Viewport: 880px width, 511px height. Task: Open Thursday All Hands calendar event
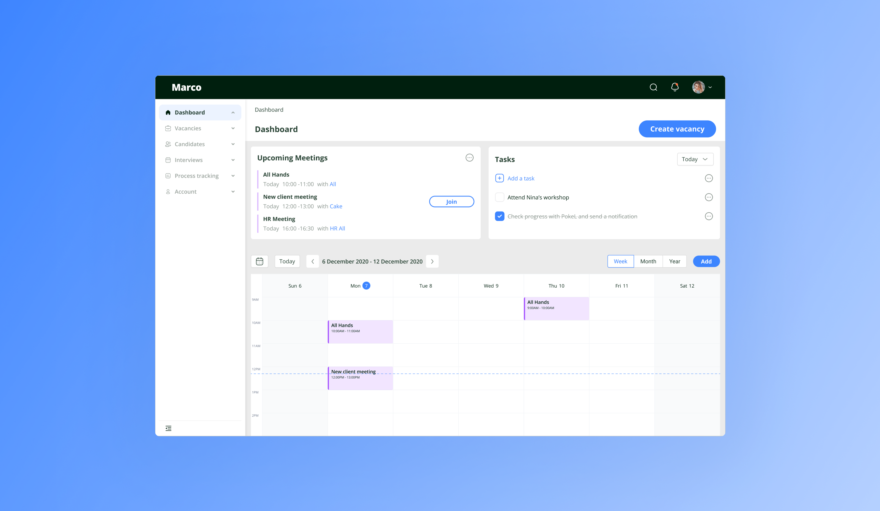556,309
